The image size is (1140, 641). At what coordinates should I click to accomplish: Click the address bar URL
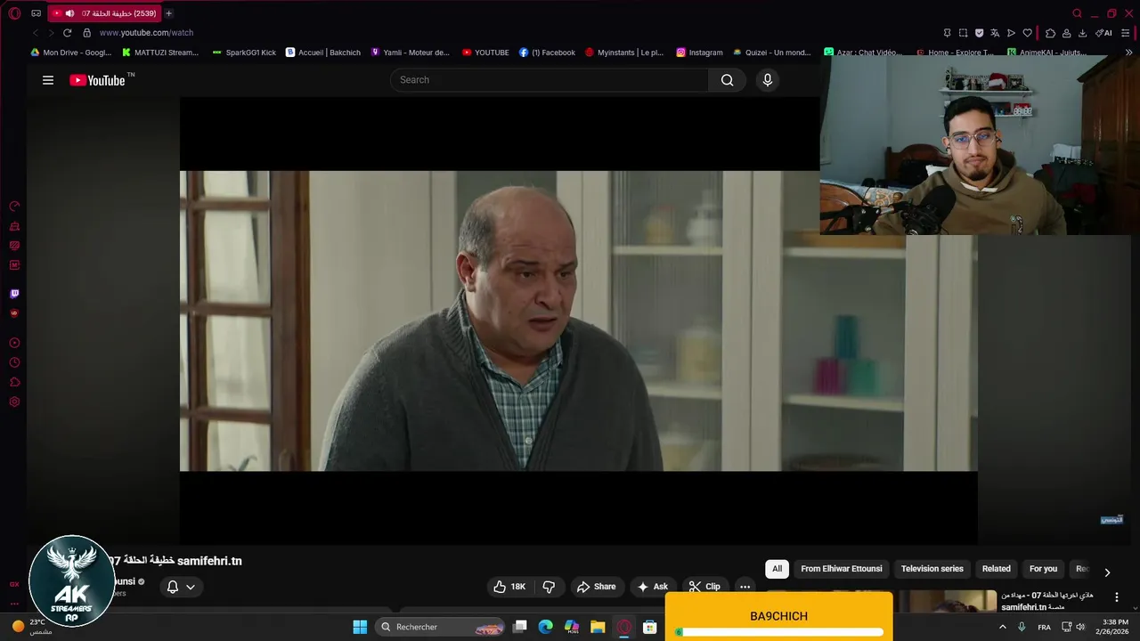[146, 33]
